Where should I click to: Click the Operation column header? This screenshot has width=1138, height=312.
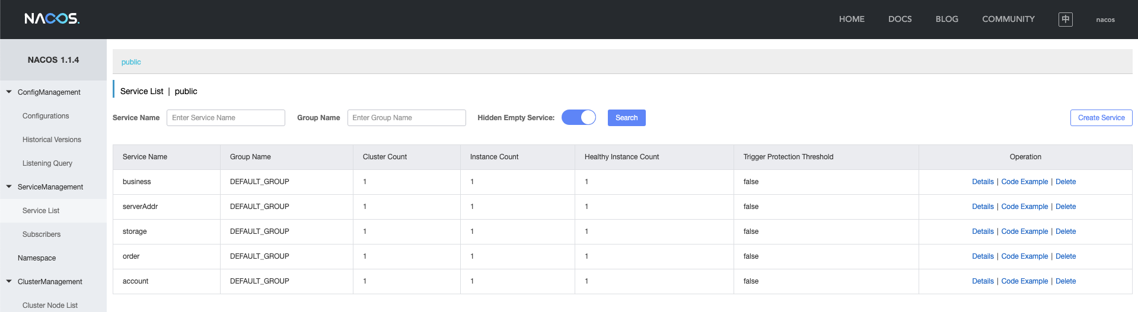1025,157
